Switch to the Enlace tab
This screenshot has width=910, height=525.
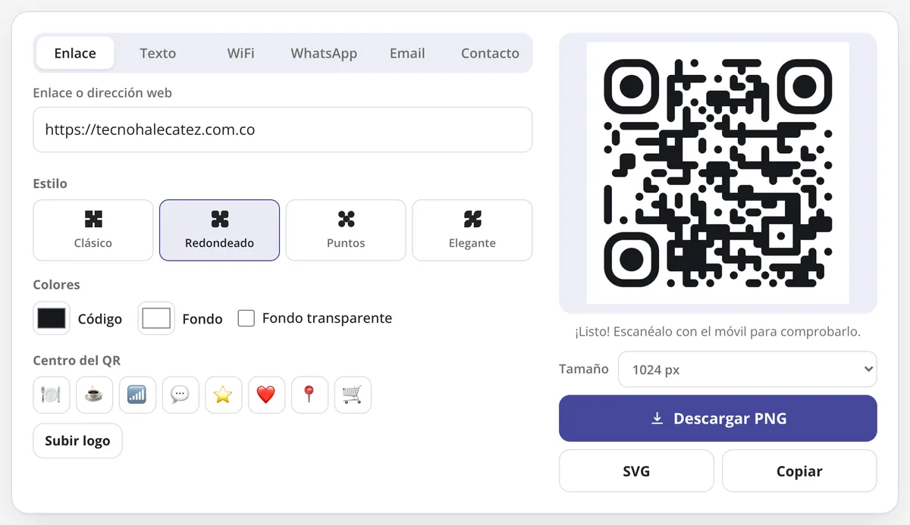point(75,53)
